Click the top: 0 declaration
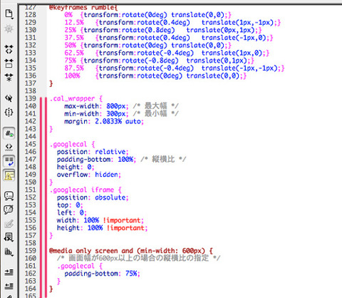Image resolution: width=342 pixels, height=298 pixels. click(70, 205)
